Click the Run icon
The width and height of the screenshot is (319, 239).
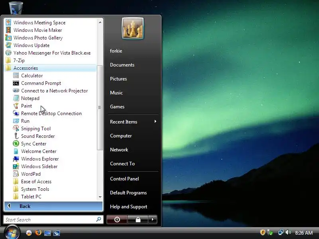[x=16, y=121]
